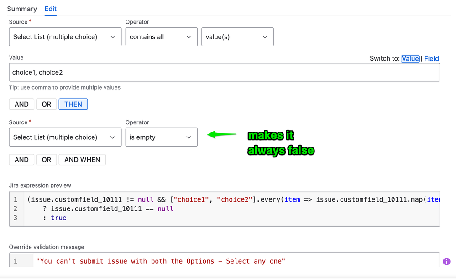Click the AND button above the THEN source

coord(21,104)
